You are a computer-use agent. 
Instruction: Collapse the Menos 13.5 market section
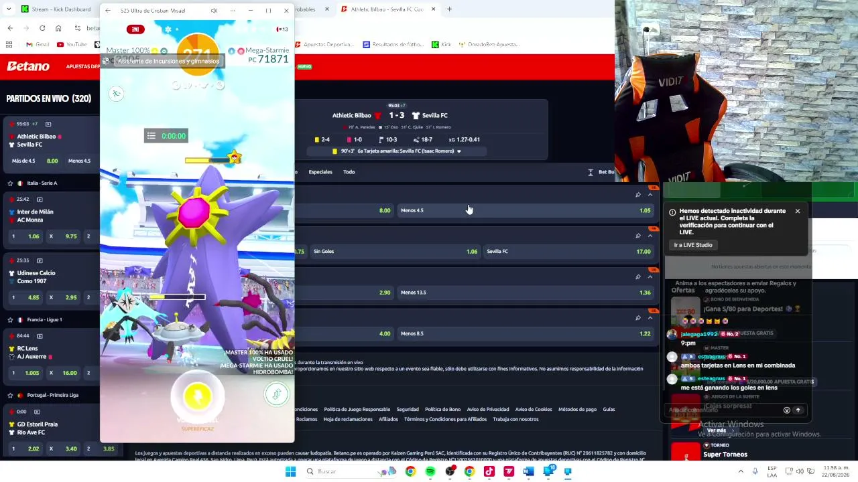point(650,276)
